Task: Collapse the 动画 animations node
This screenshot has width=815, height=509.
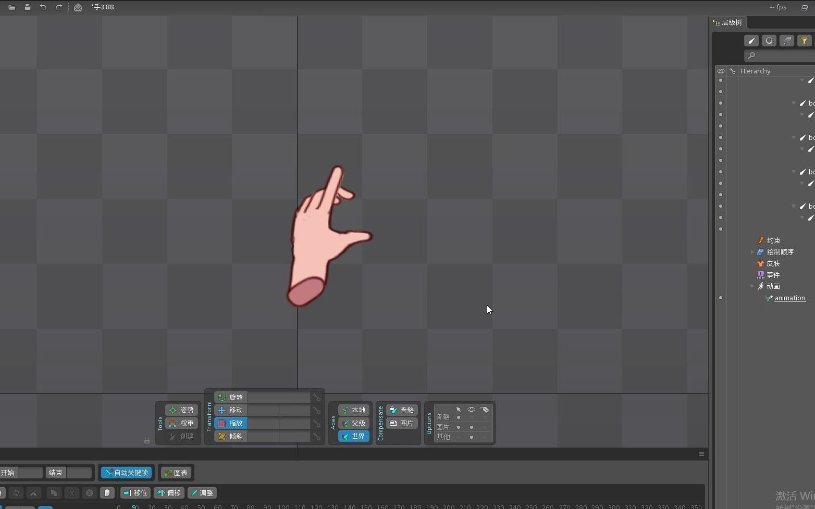Action: 752,286
